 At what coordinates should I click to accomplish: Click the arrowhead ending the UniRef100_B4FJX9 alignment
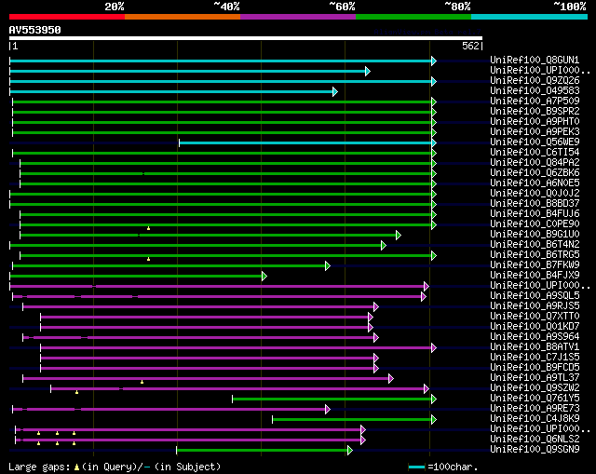pyautogui.click(x=264, y=277)
